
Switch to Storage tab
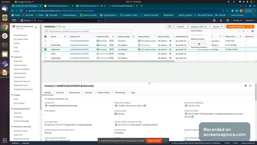(89, 93)
